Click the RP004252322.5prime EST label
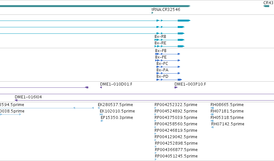 pos(176,105)
